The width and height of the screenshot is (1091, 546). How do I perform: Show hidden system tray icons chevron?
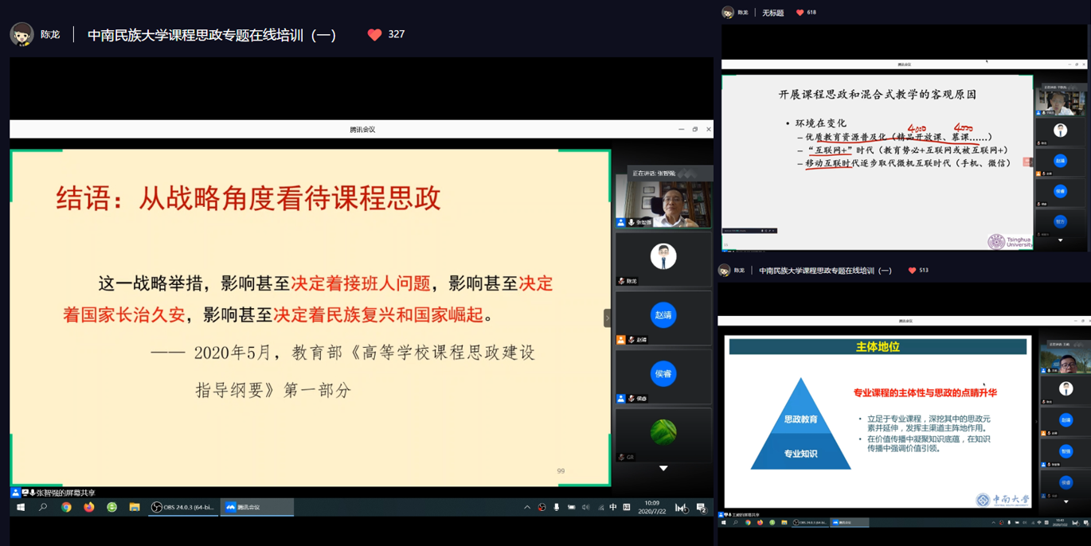pos(526,507)
